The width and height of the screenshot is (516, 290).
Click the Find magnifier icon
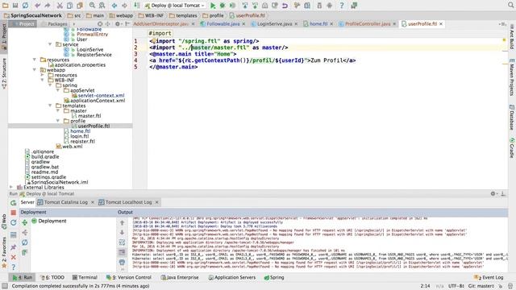click(x=92, y=6)
